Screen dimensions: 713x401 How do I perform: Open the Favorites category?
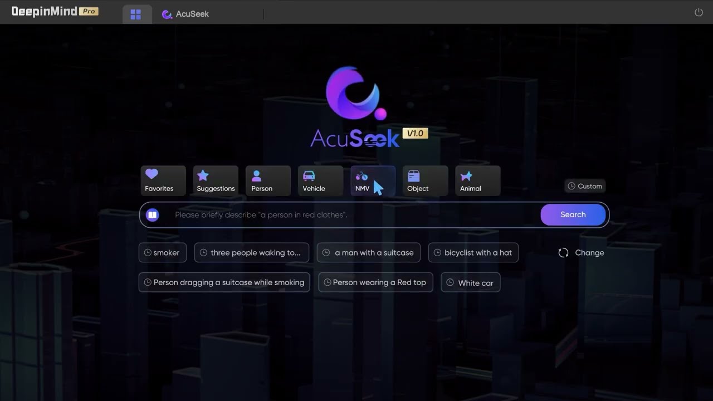[x=163, y=181]
